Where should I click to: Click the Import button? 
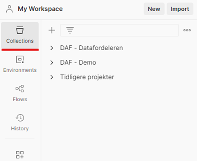[x=180, y=9]
